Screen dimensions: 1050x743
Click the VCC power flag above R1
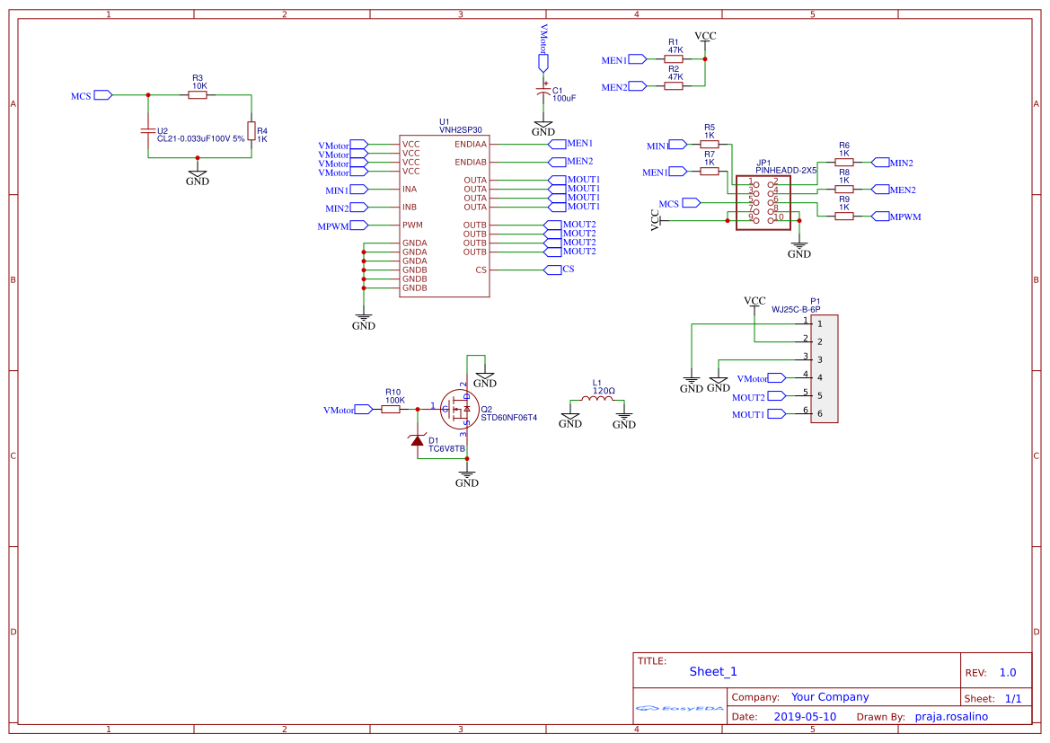704,38
